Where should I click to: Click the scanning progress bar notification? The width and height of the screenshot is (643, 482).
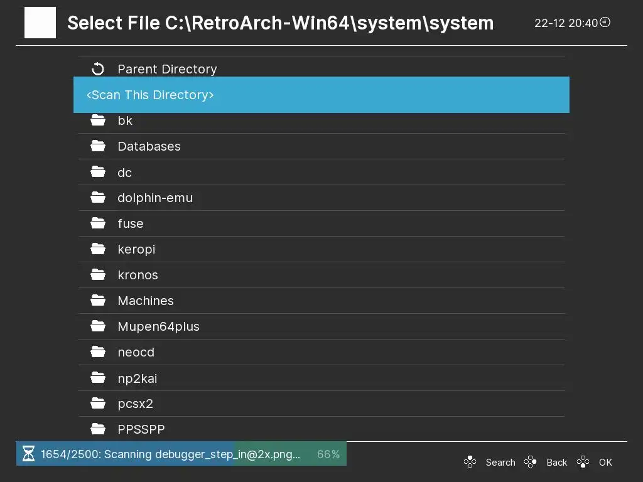click(181, 454)
